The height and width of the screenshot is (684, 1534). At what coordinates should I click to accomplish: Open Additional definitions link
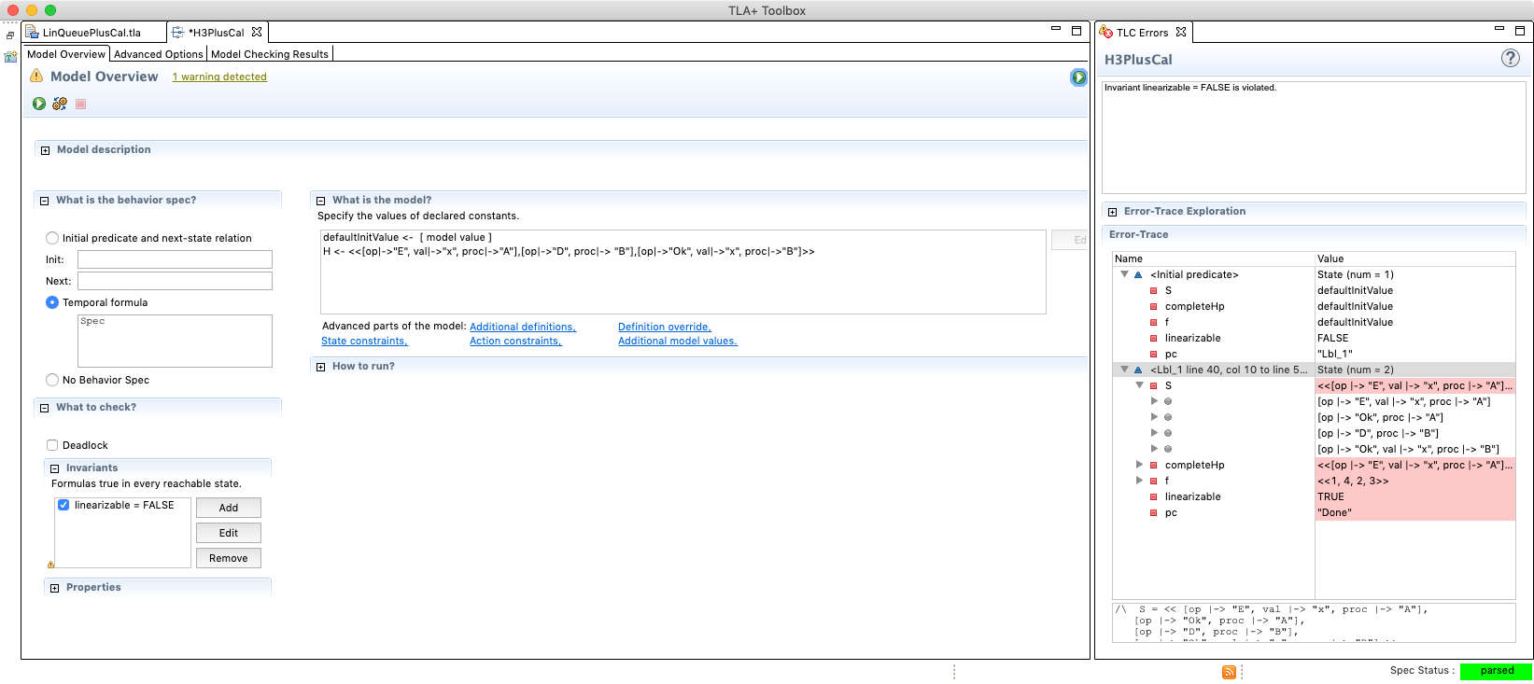523,327
